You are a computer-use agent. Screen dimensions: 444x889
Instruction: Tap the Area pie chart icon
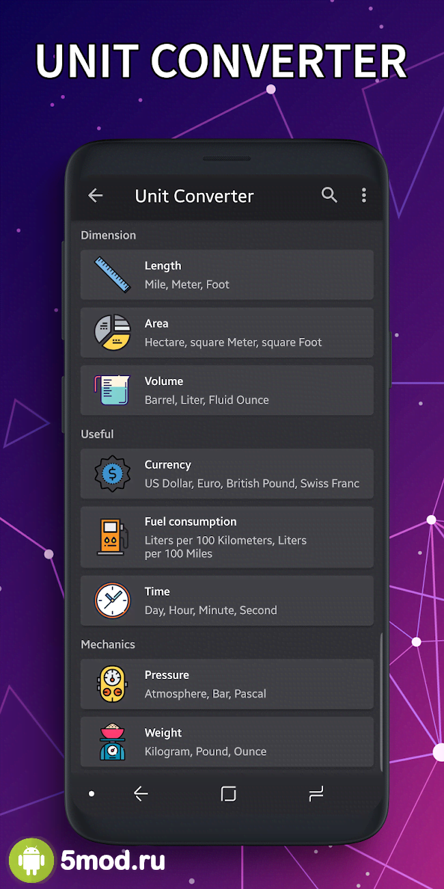[112, 332]
